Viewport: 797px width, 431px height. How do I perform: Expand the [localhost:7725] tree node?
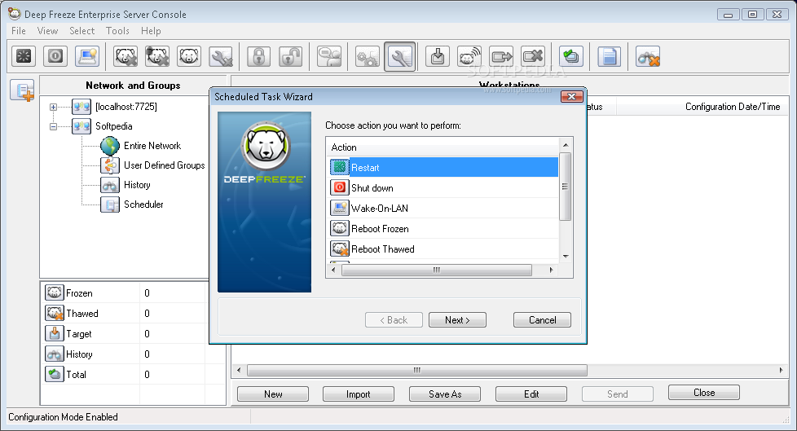coord(53,107)
